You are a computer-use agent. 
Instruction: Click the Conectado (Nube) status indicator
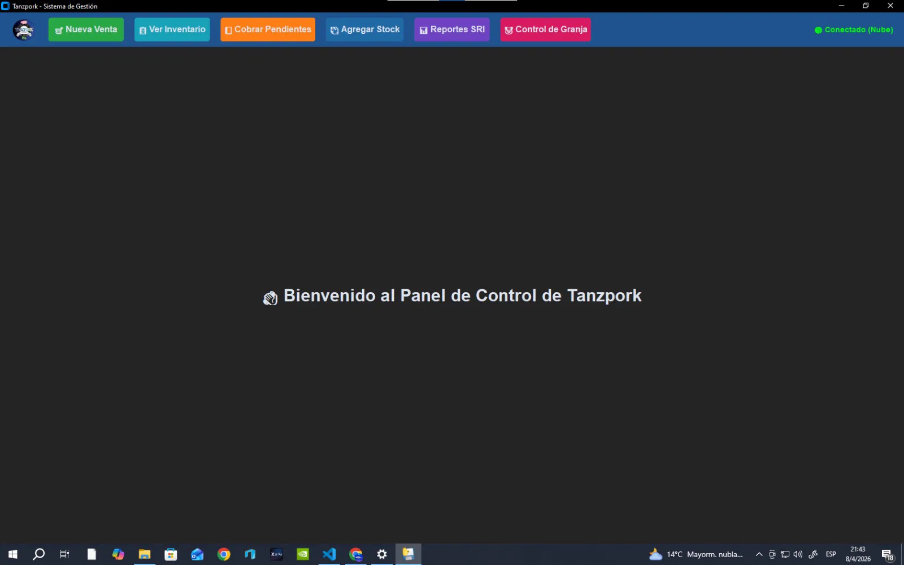point(854,30)
